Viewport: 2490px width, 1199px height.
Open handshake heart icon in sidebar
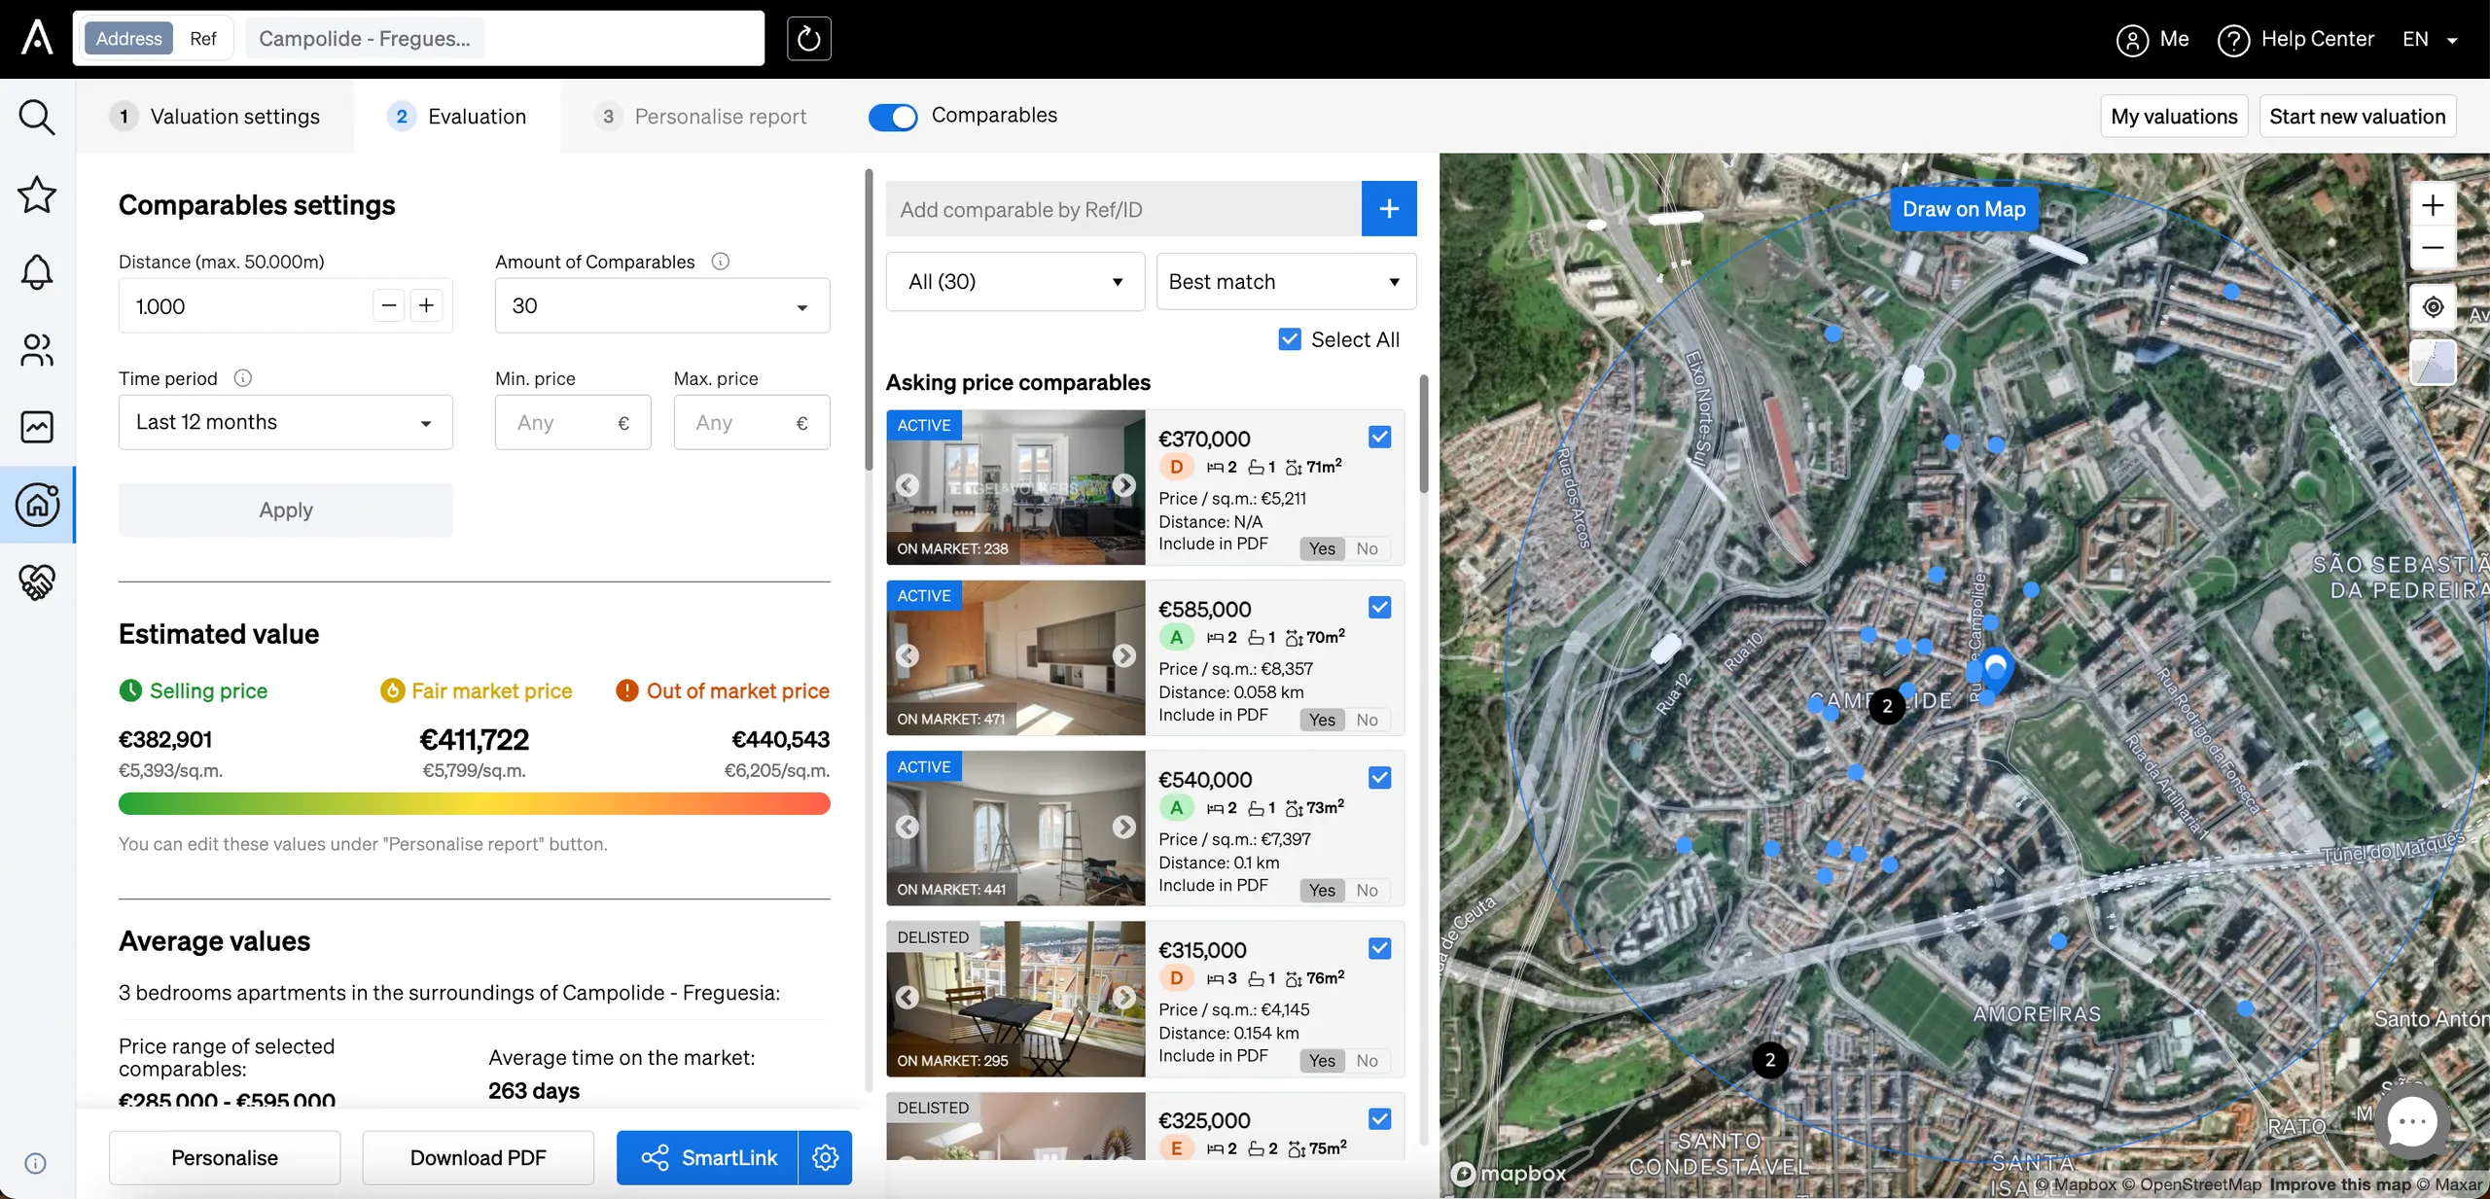[x=37, y=582]
